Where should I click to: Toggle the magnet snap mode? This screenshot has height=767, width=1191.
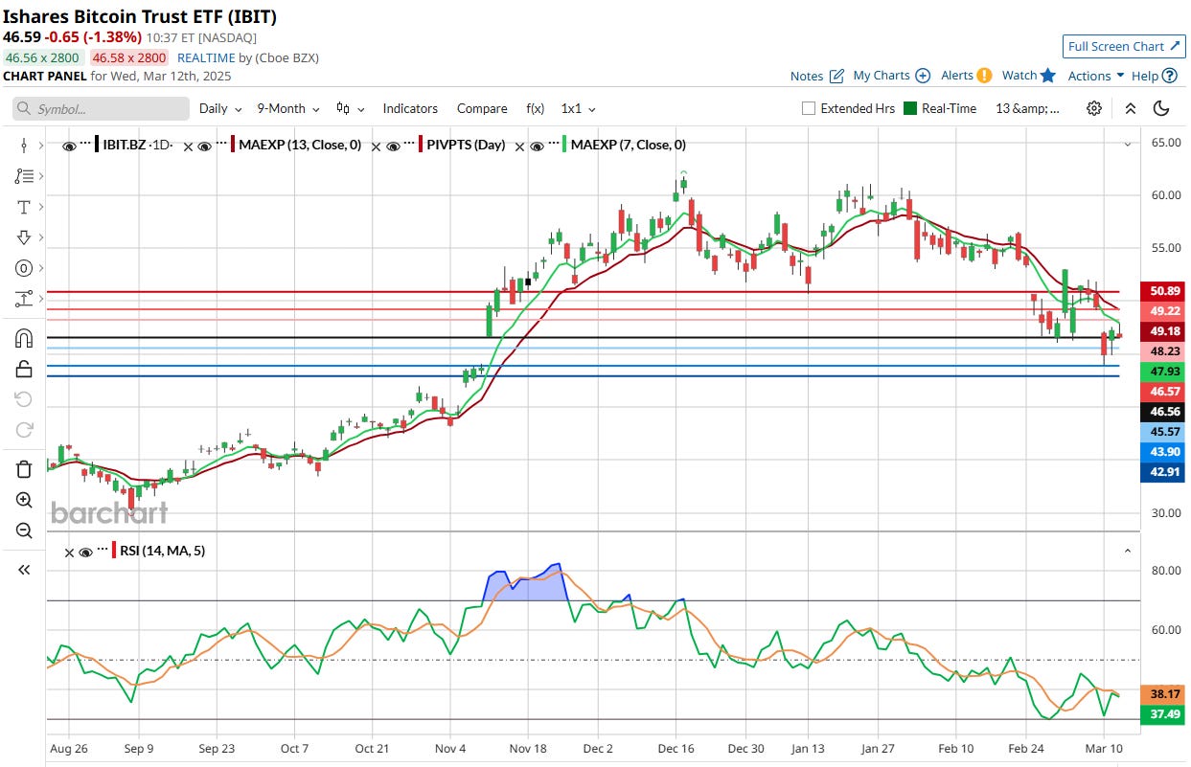point(24,338)
